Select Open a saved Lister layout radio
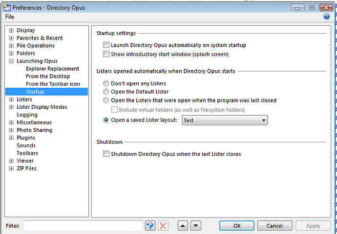Viewport: 337px width, 234px height. (106, 120)
